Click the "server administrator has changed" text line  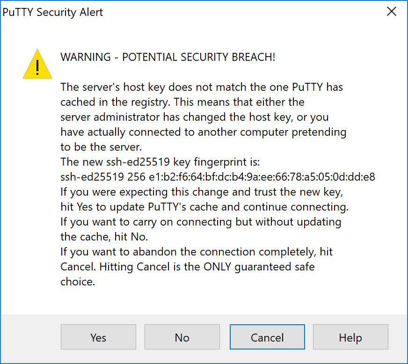pyautogui.click(x=195, y=117)
